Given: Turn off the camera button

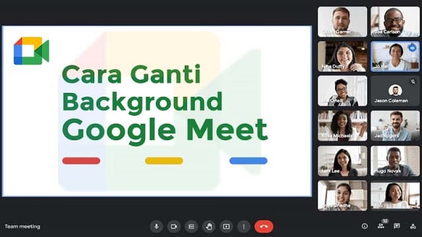Looking at the screenshot, I should pos(174,226).
